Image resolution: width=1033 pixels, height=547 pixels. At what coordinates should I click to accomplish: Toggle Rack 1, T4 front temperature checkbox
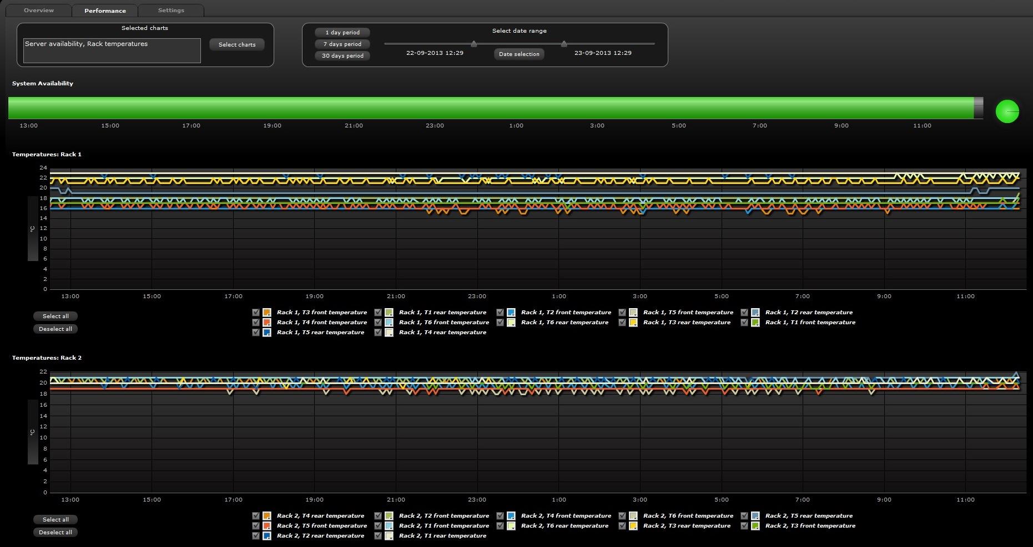click(x=256, y=323)
